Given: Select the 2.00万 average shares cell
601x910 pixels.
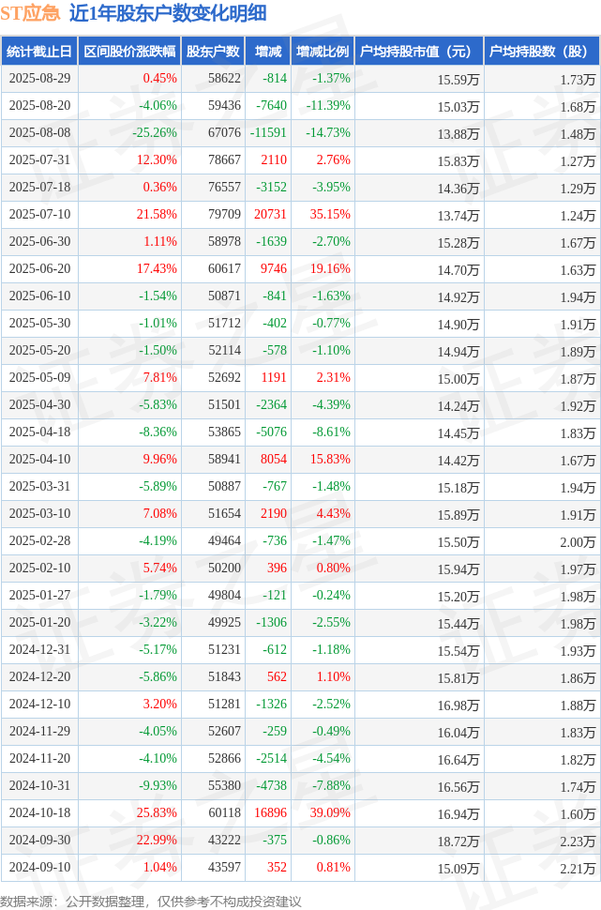Looking at the screenshot, I should click(x=542, y=541).
